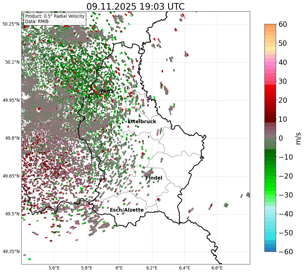Click the 6.4°E longitude tick label
Screen dimensions: 304x273
click(185, 268)
